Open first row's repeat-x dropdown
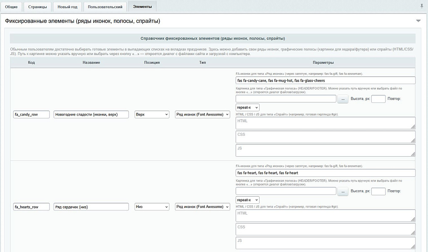 click(247, 108)
